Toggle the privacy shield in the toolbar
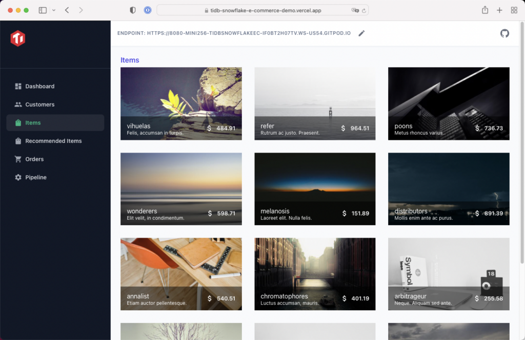525x340 pixels. [133, 10]
